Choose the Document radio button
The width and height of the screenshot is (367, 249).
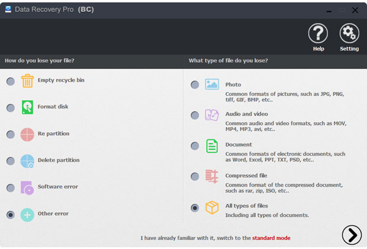pyautogui.click(x=195, y=146)
